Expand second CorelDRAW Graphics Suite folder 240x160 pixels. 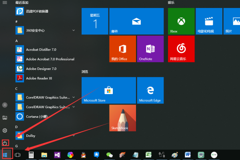point(74,107)
